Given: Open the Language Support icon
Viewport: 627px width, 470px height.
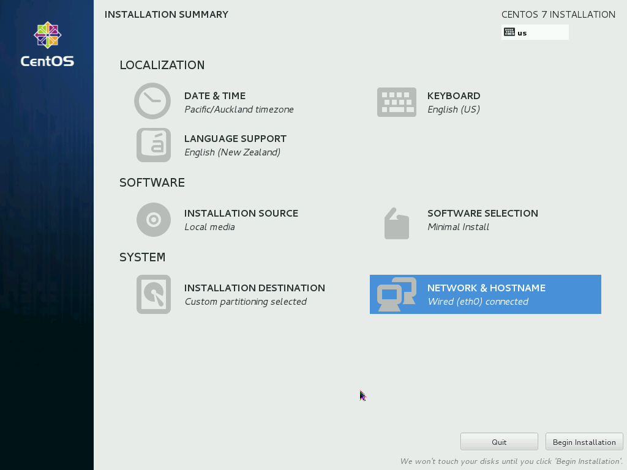Looking at the screenshot, I should tap(154, 145).
